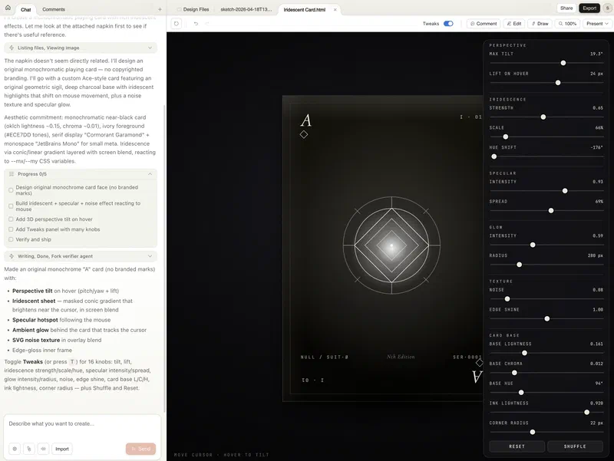Open the Design Files tab
Image resolution: width=614 pixels, height=461 pixels.
tap(193, 9)
